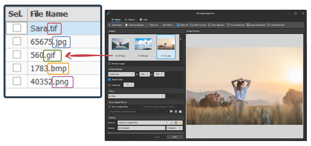Viewport: 311px width, 146px height.
Task: Open the Help tab
Action: [x=143, y=20]
